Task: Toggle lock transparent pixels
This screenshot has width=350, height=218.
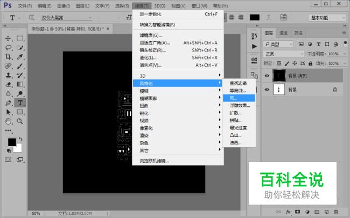Action: pyautogui.click(x=279, y=63)
